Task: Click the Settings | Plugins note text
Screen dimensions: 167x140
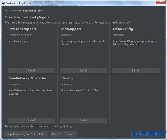Action: [x=40, y=126]
